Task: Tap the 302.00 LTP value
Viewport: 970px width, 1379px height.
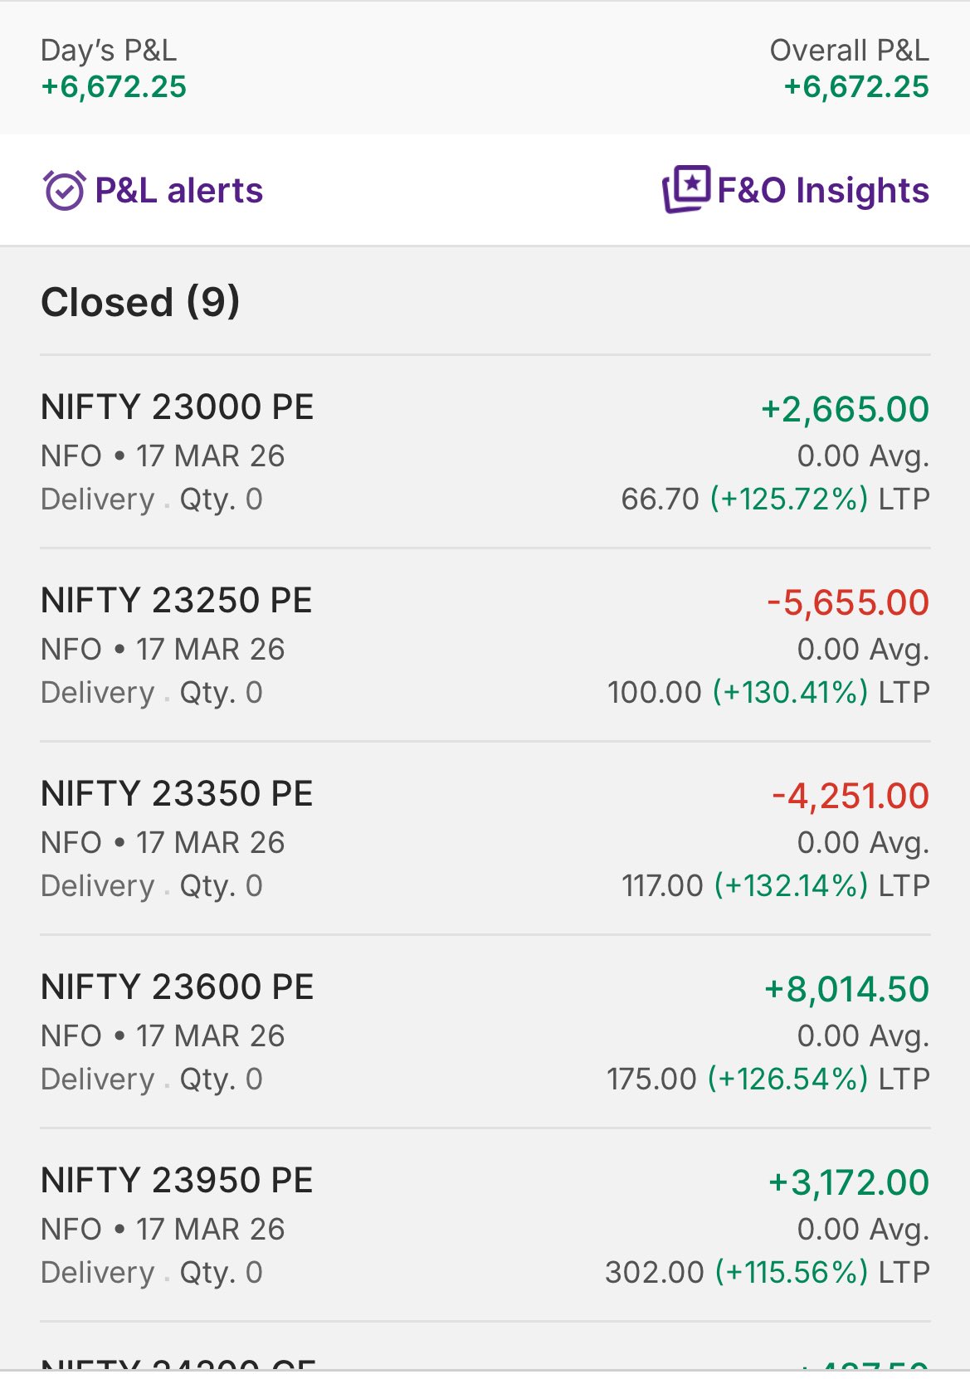Action: click(654, 1272)
